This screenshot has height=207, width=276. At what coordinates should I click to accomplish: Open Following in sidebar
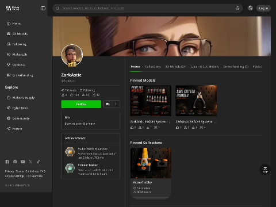click(17, 44)
